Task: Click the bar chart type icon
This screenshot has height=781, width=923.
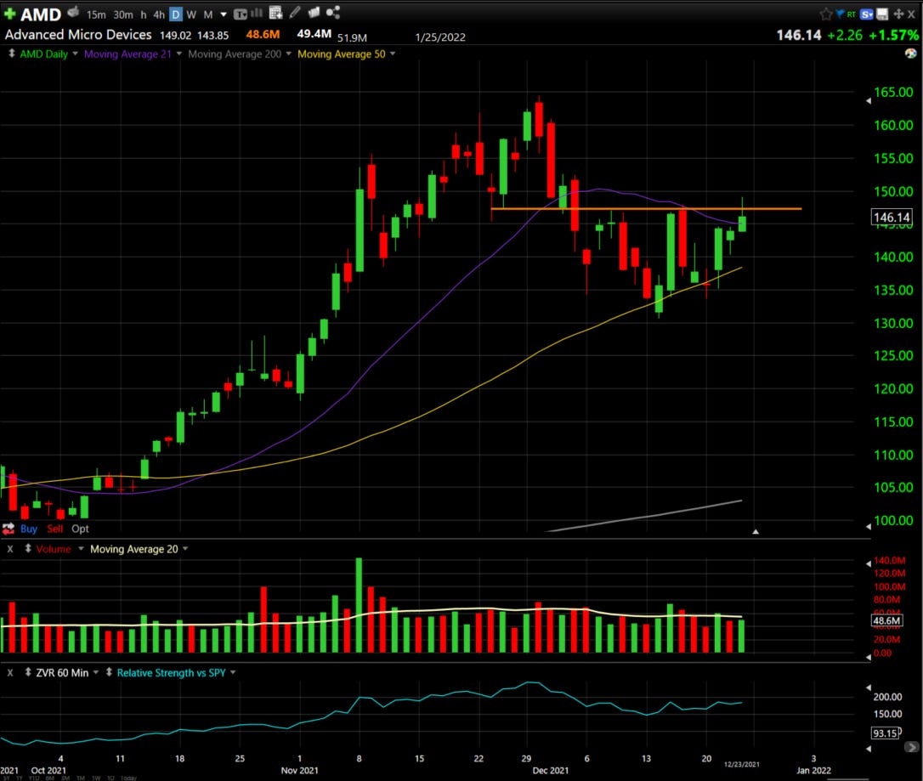Action: (x=258, y=13)
